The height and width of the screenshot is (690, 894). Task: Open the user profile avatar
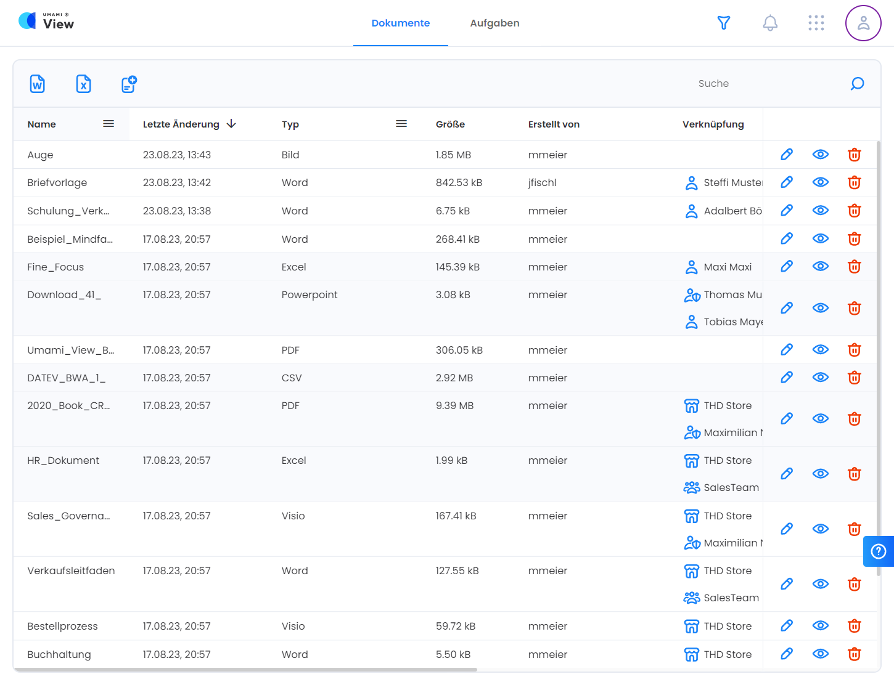pyautogui.click(x=863, y=23)
